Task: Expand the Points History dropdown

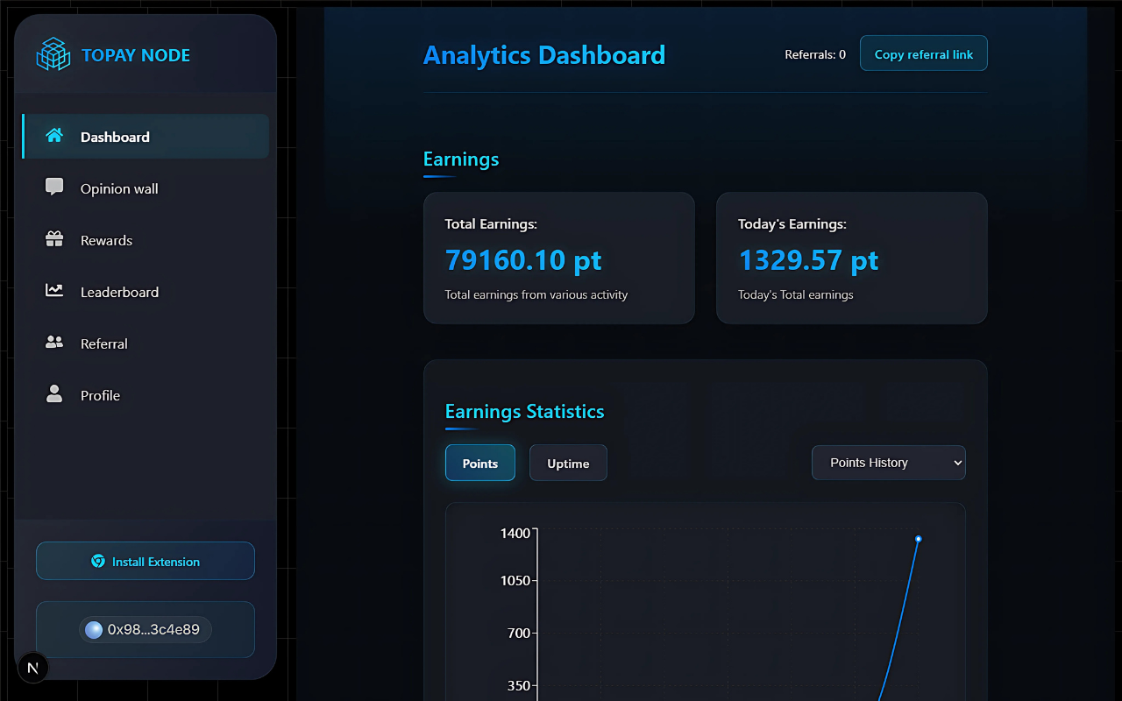Action: [889, 463]
